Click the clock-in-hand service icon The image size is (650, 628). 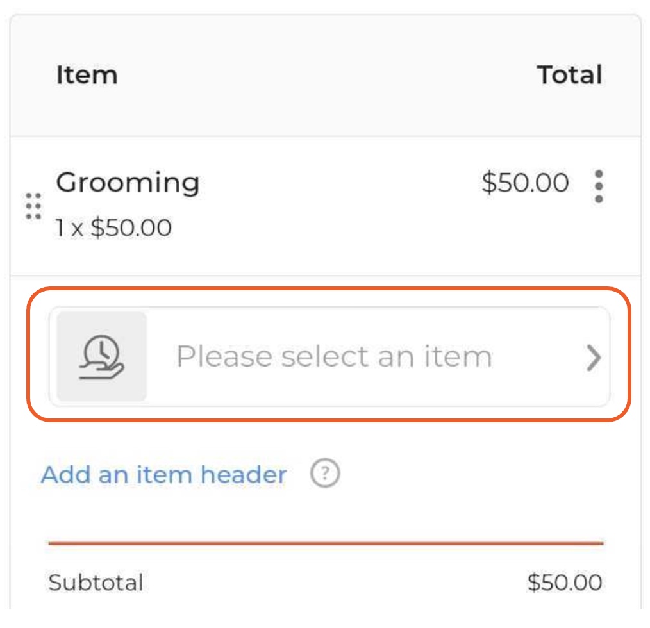click(x=102, y=356)
